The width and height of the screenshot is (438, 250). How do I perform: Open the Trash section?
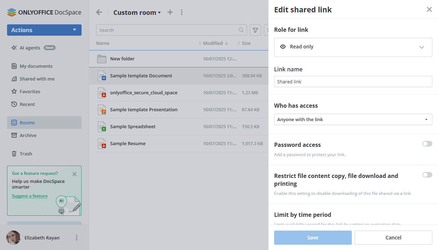(x=26, y=154)
